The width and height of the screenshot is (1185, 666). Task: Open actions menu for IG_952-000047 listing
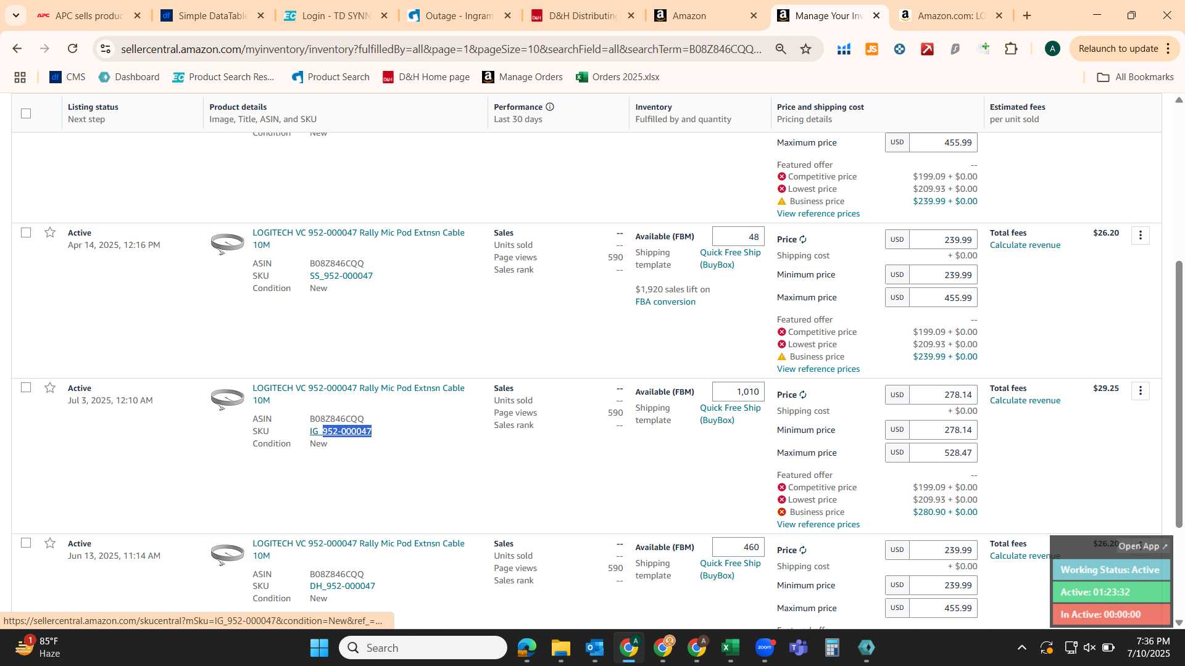tap(1141, 390)
